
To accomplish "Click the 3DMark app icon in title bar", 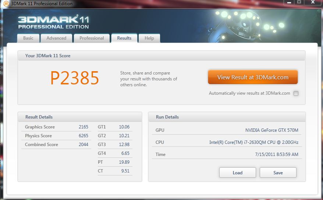I will (6, 4).
